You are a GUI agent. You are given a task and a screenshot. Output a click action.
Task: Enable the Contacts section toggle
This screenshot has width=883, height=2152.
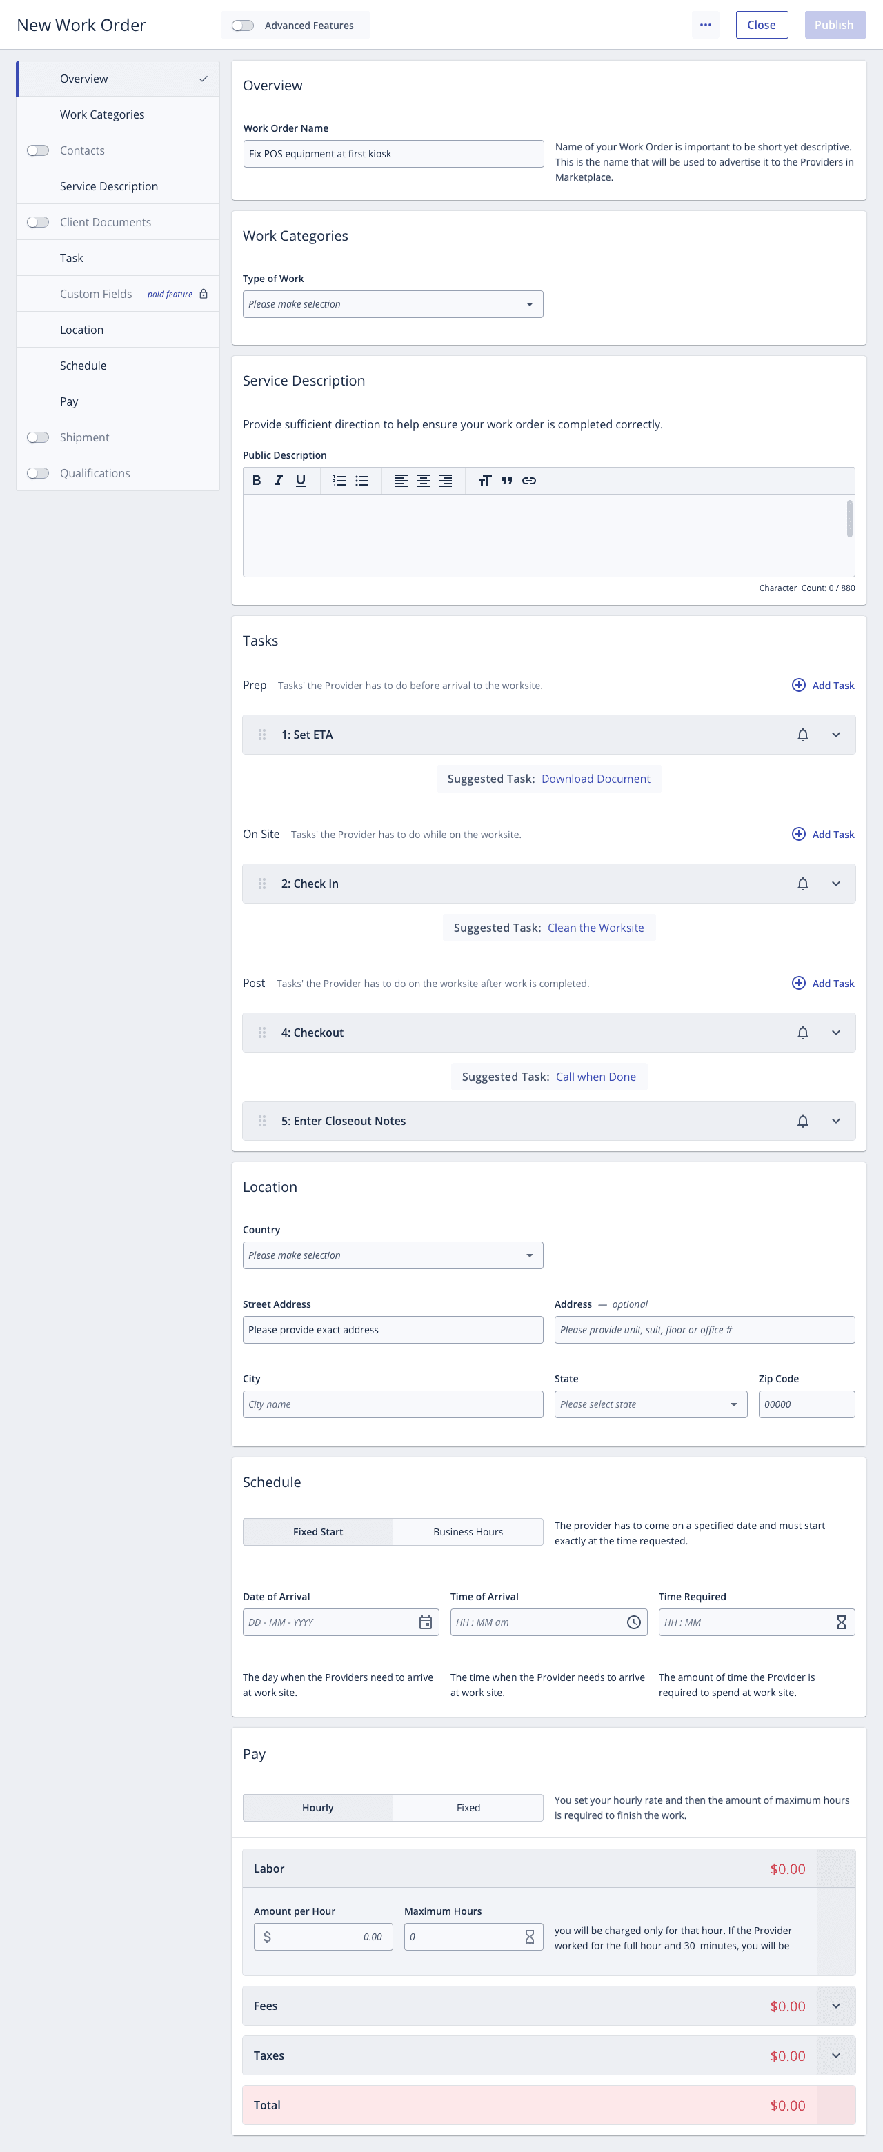[x=37, y=150]
